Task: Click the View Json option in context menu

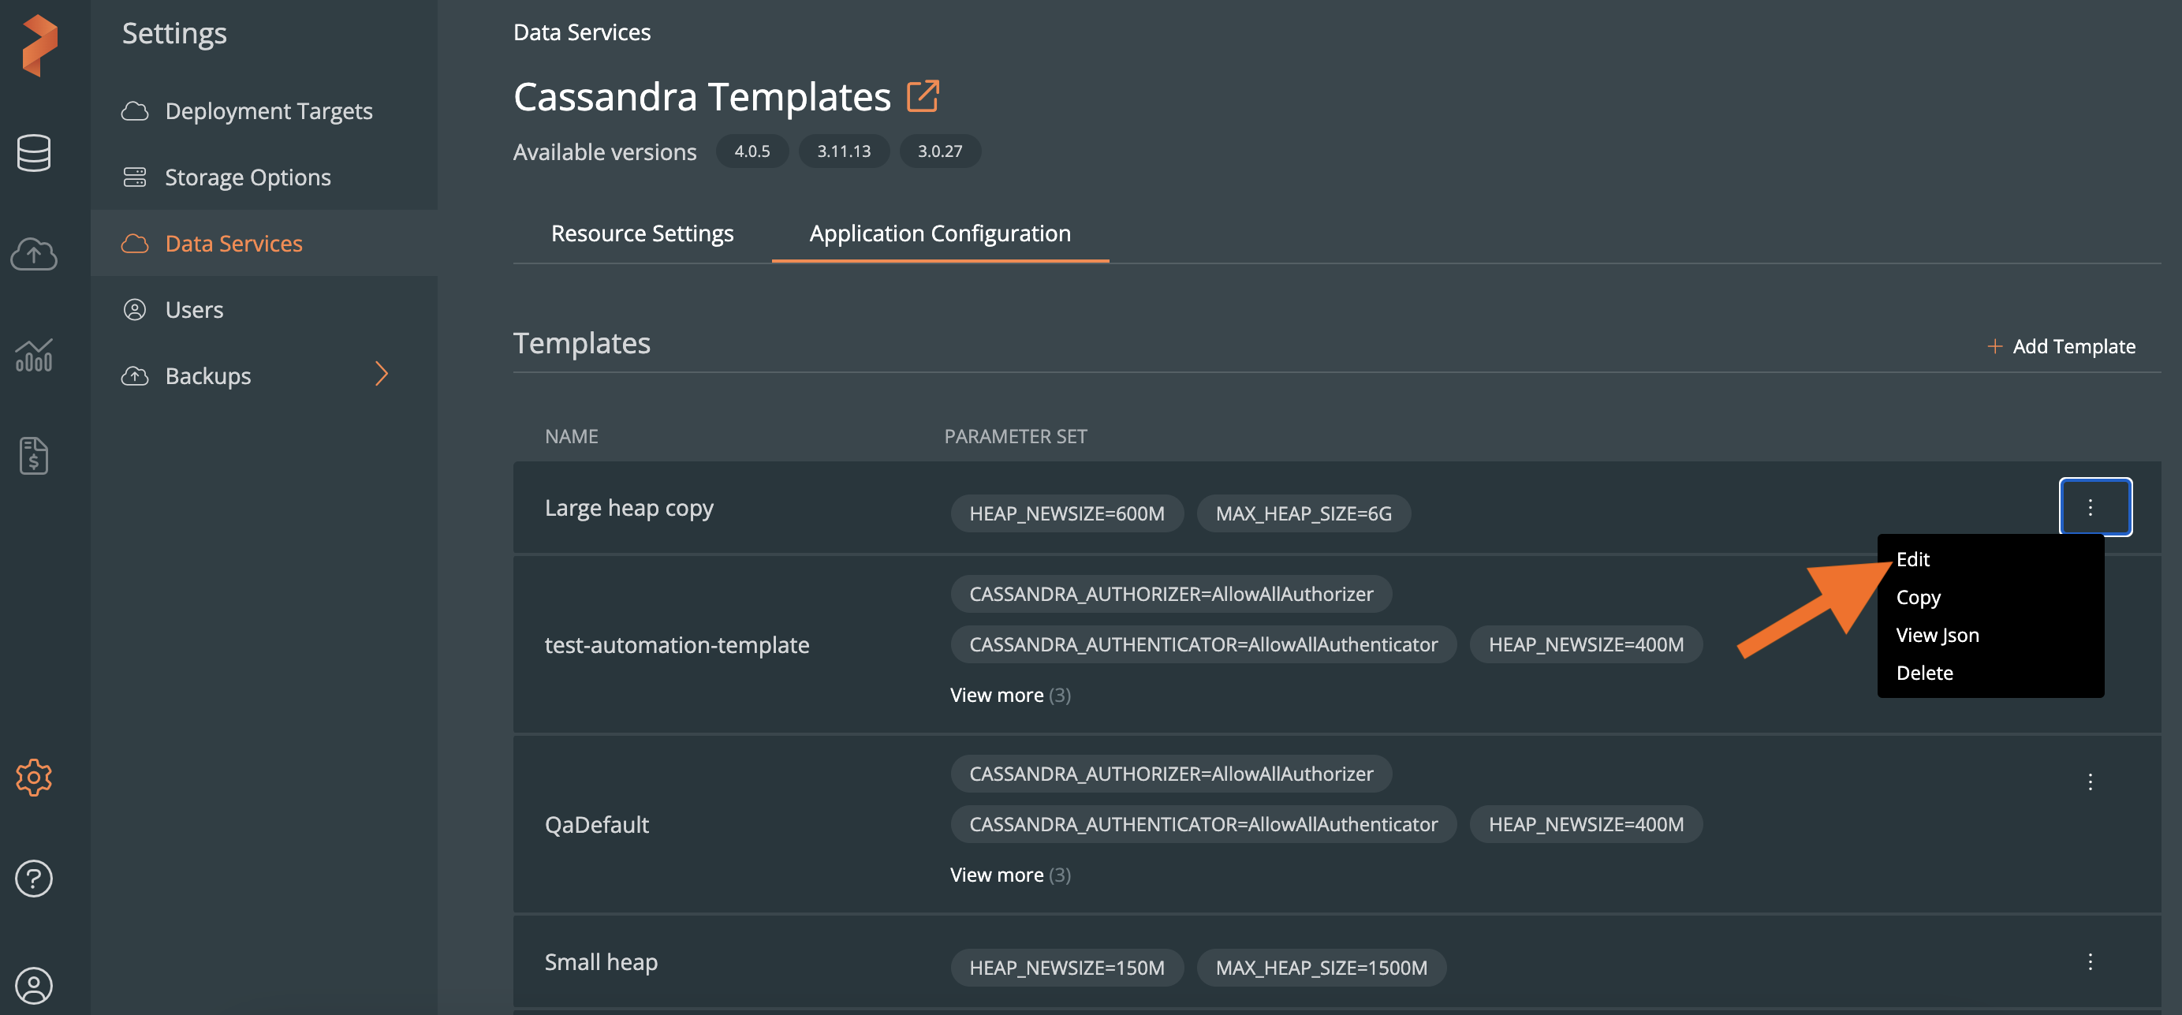Action: click(x=1937, y=633)
